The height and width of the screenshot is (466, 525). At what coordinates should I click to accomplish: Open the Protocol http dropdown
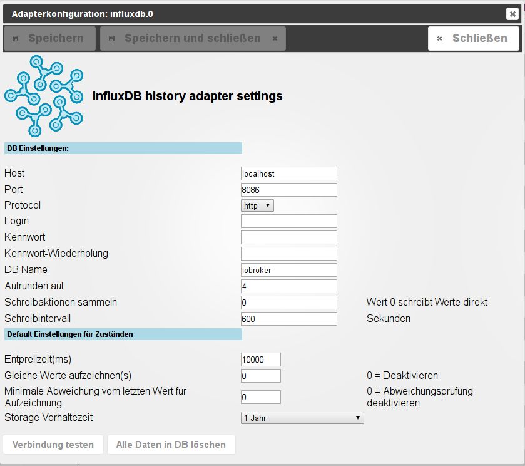pos(257,205)
